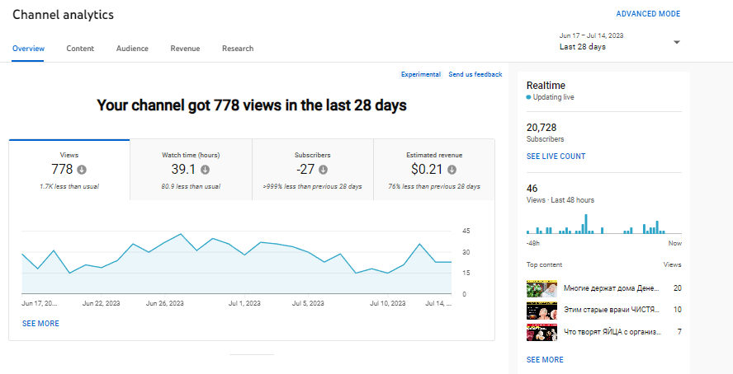Select the Watch time (hours) metric card
Viewport: 733px width, 374px height.
pyautogui.click(x=191, y=170)
